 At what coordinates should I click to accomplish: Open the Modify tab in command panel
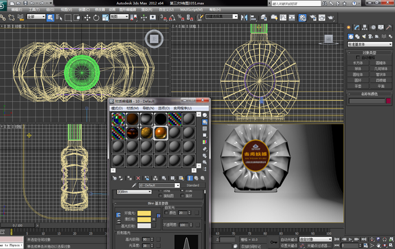coord(358,27)
